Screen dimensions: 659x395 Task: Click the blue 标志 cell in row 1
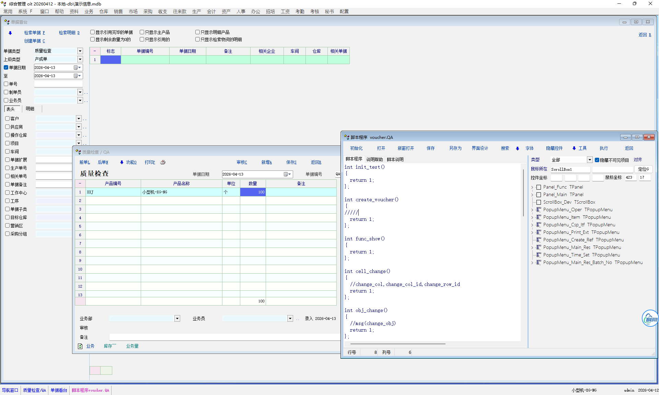click(x=111, y=60)
